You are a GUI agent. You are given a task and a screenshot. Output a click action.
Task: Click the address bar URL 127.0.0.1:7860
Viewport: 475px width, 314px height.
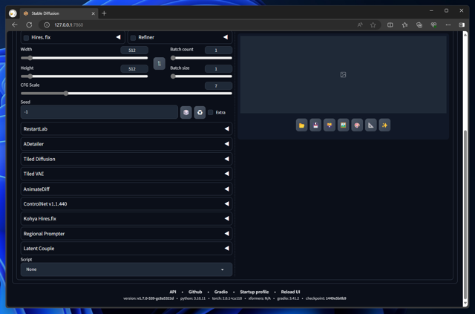tap(69, 24)
